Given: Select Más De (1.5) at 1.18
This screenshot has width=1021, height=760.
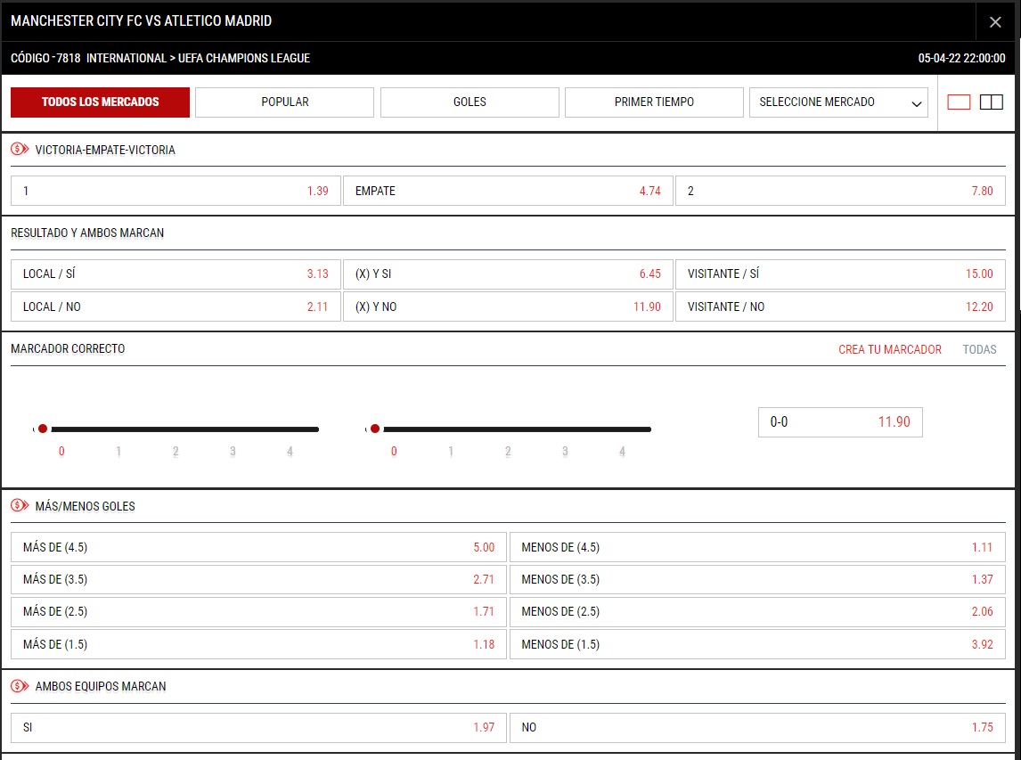Looking at the screenshot, I should [258, 644].
